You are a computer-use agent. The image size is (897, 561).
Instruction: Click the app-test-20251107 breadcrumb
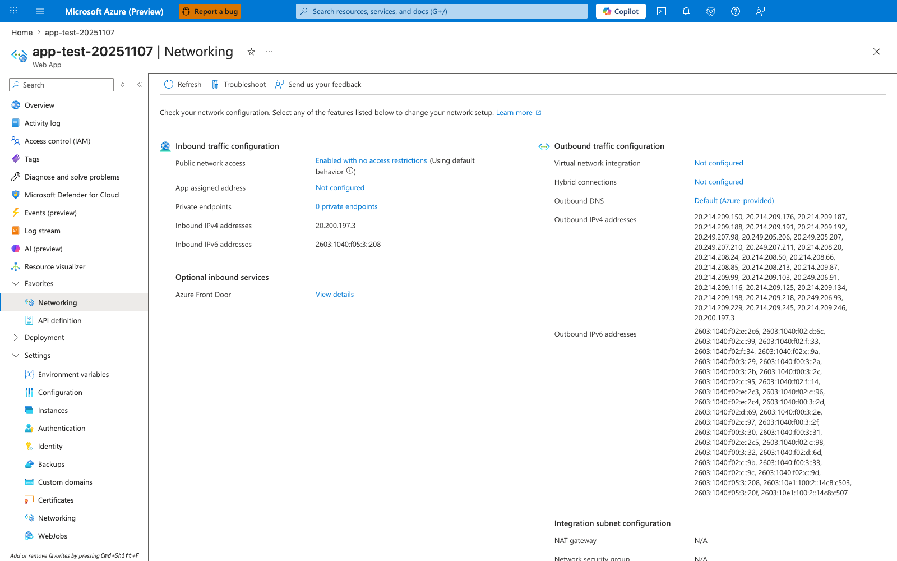[80, 33]
